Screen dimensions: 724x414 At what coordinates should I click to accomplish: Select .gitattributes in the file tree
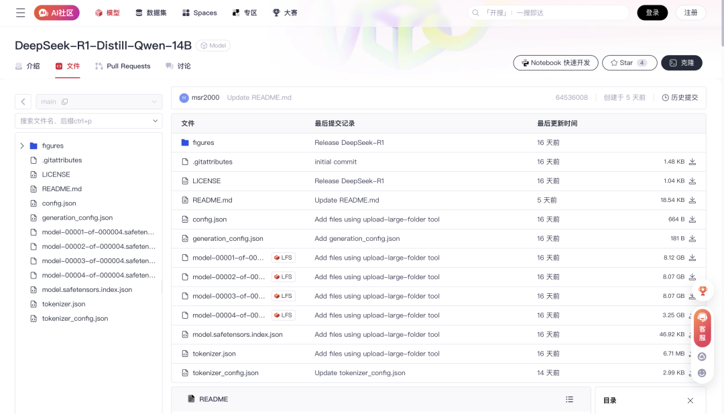point(62,160)
